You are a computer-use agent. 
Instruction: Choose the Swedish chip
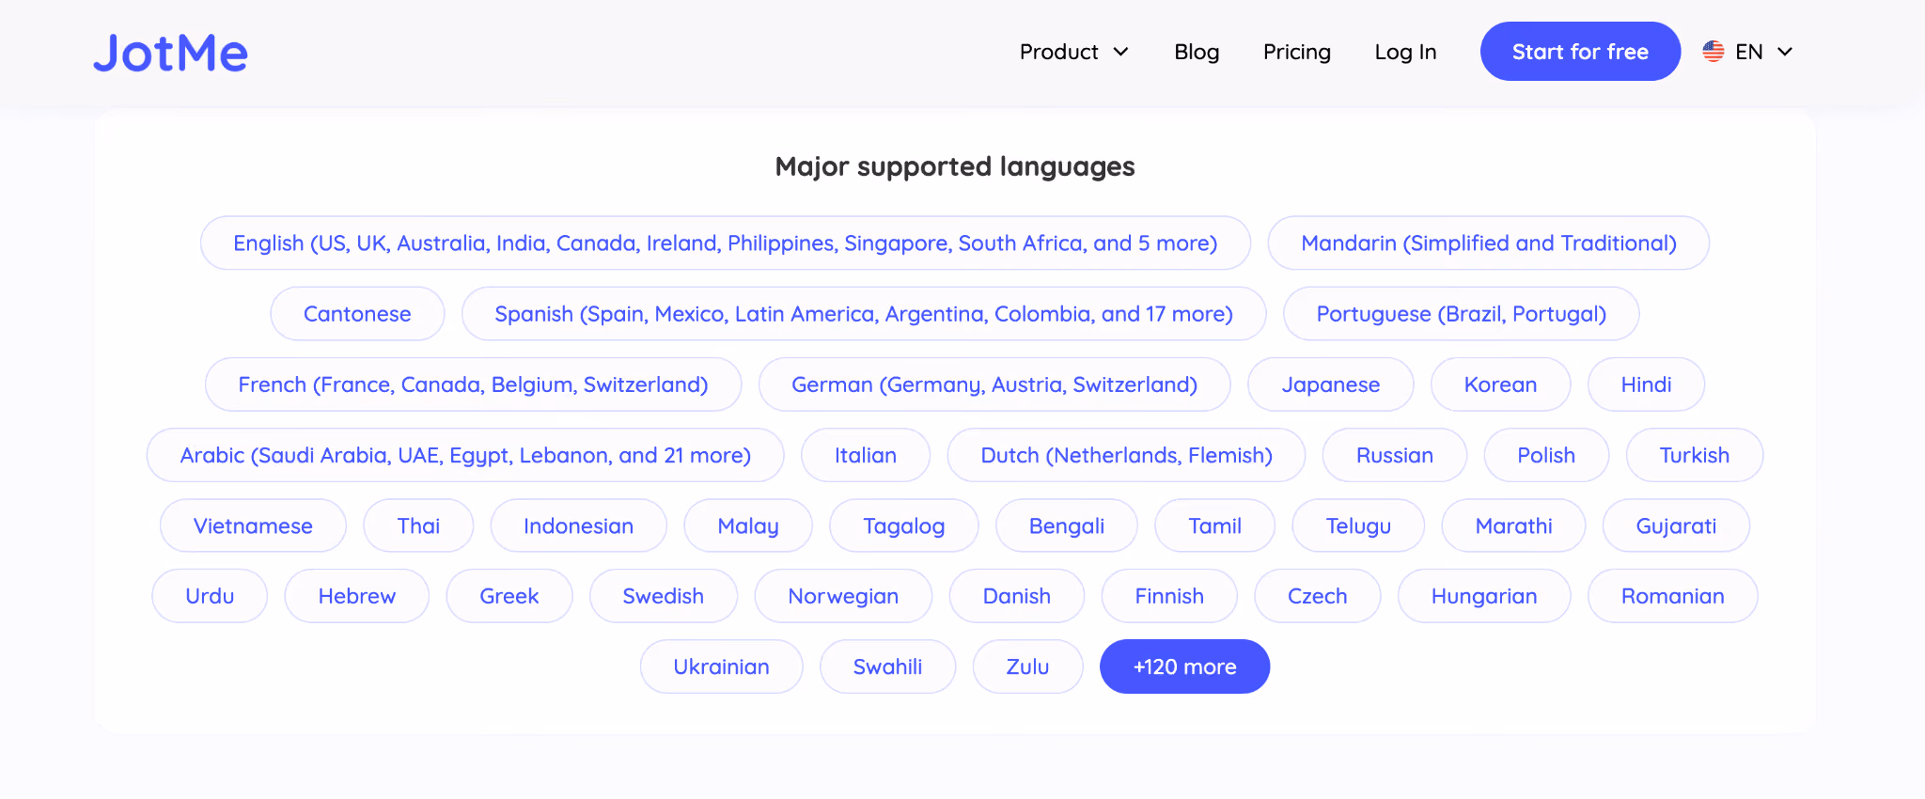pos(663,596)
